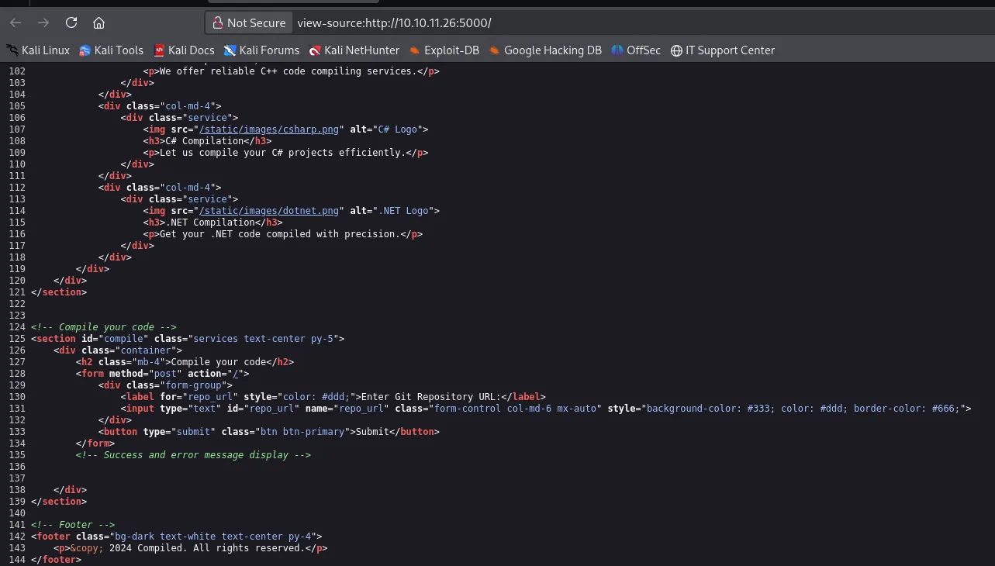Open the Kali Docs bookmark
This screenshot has height=566, width=995.
click(184, 50)
